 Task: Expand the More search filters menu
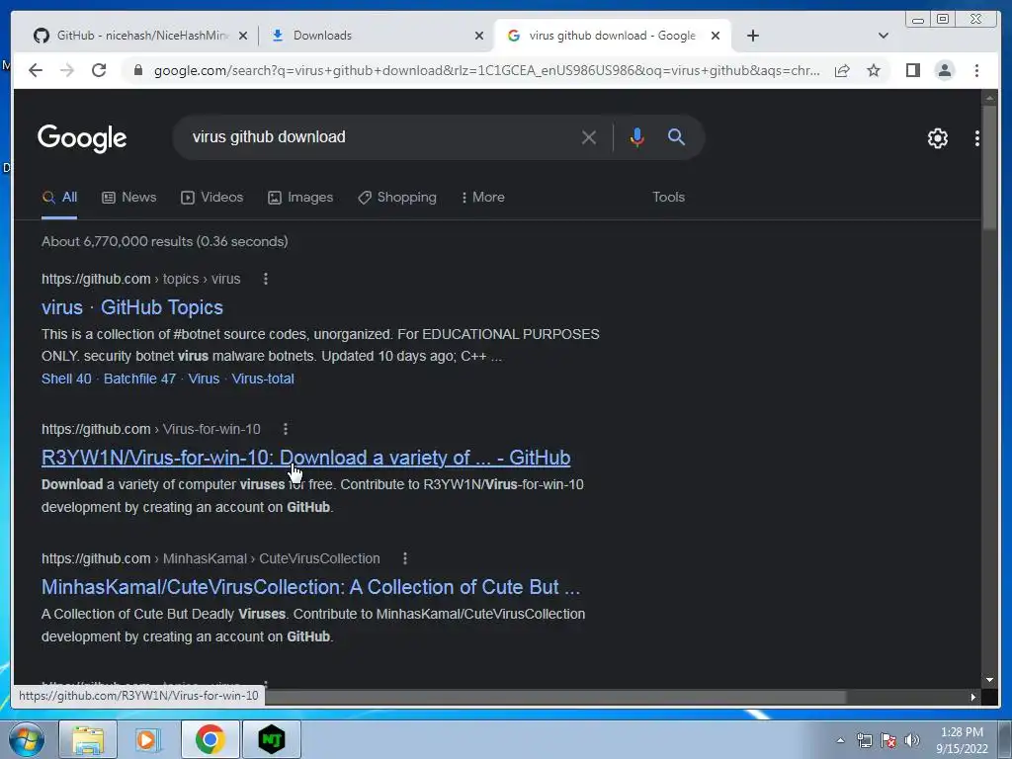click(482, 198)
